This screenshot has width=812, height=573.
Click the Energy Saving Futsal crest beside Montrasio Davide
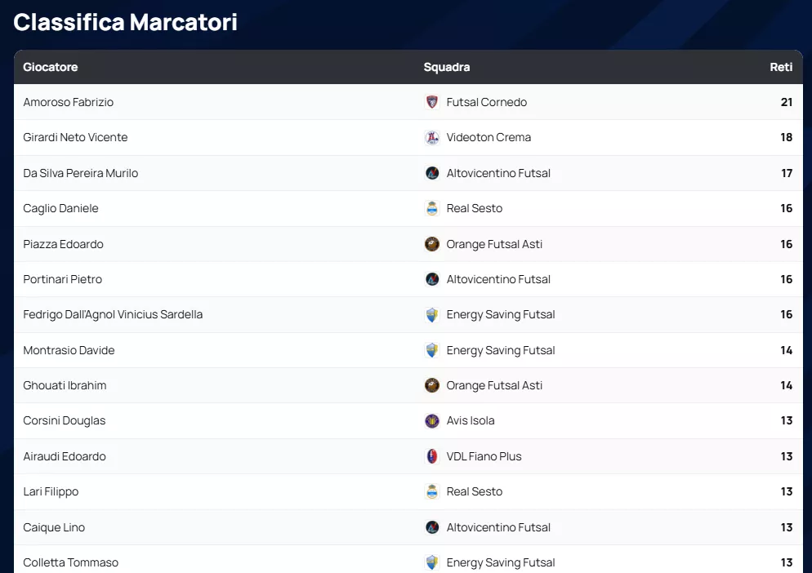click(432, 350)
